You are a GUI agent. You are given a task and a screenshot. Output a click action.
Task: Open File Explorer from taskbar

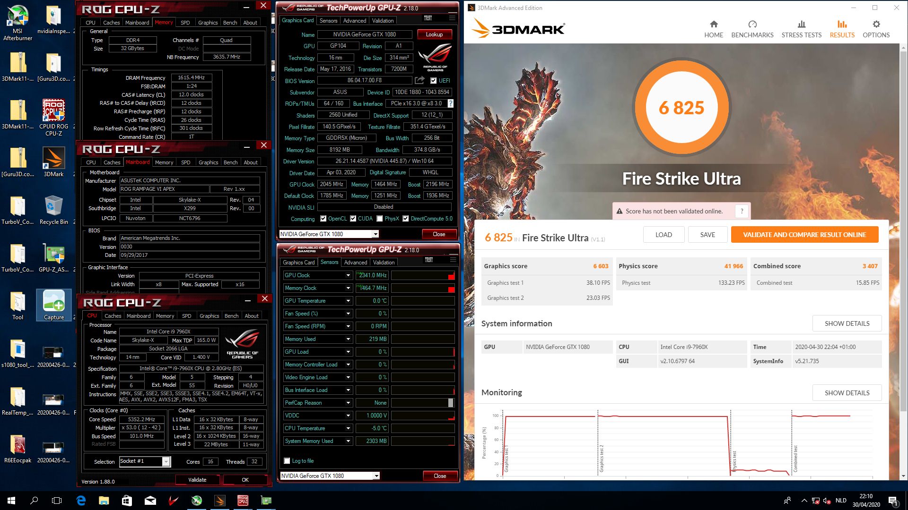[104, 501]
